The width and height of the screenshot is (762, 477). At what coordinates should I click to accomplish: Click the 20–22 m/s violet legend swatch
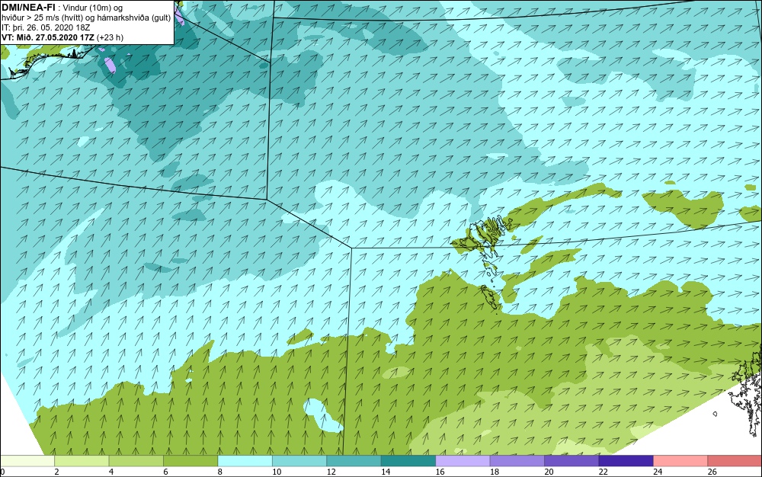(x=571, y=461)
